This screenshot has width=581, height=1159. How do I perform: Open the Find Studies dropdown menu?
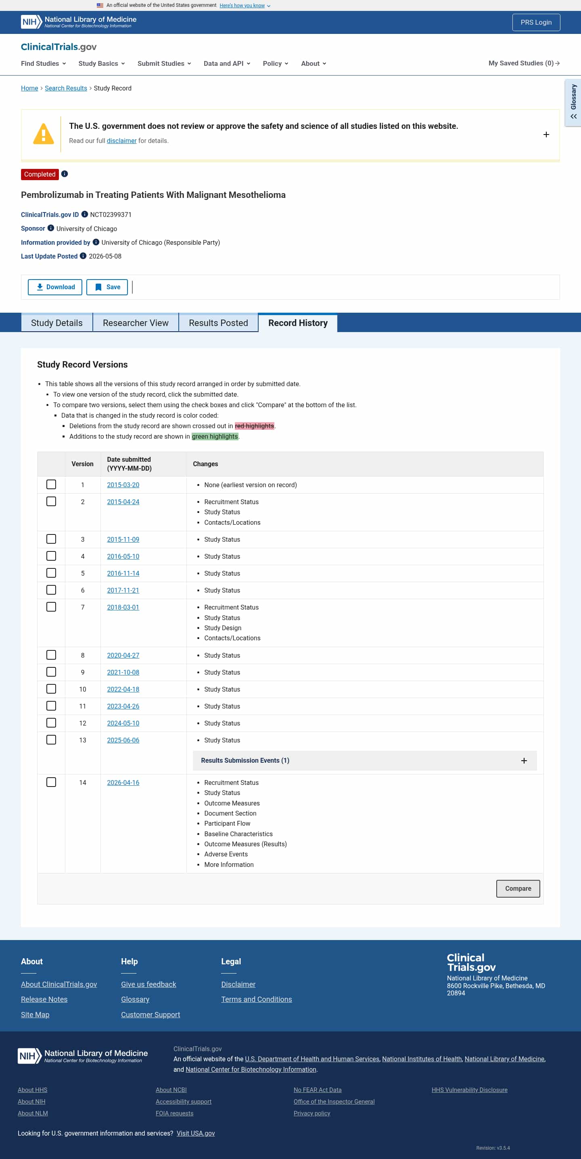point(44,63)
